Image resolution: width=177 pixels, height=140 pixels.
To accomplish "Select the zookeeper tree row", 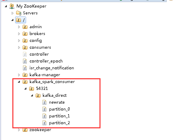I will [40, 130].
